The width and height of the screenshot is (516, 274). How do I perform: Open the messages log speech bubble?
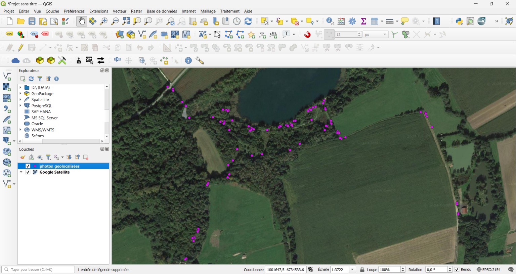click(512, 269)
